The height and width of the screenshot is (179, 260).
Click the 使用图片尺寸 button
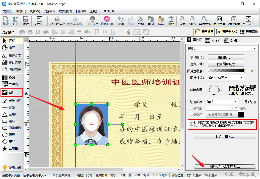click(x=226, y=64)
